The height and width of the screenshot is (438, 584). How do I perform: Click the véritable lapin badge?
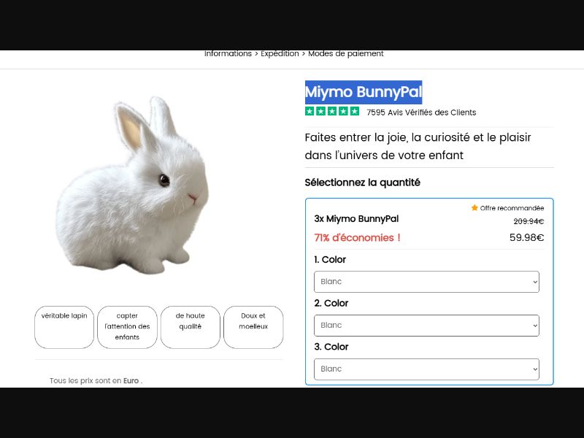[64, 327]
